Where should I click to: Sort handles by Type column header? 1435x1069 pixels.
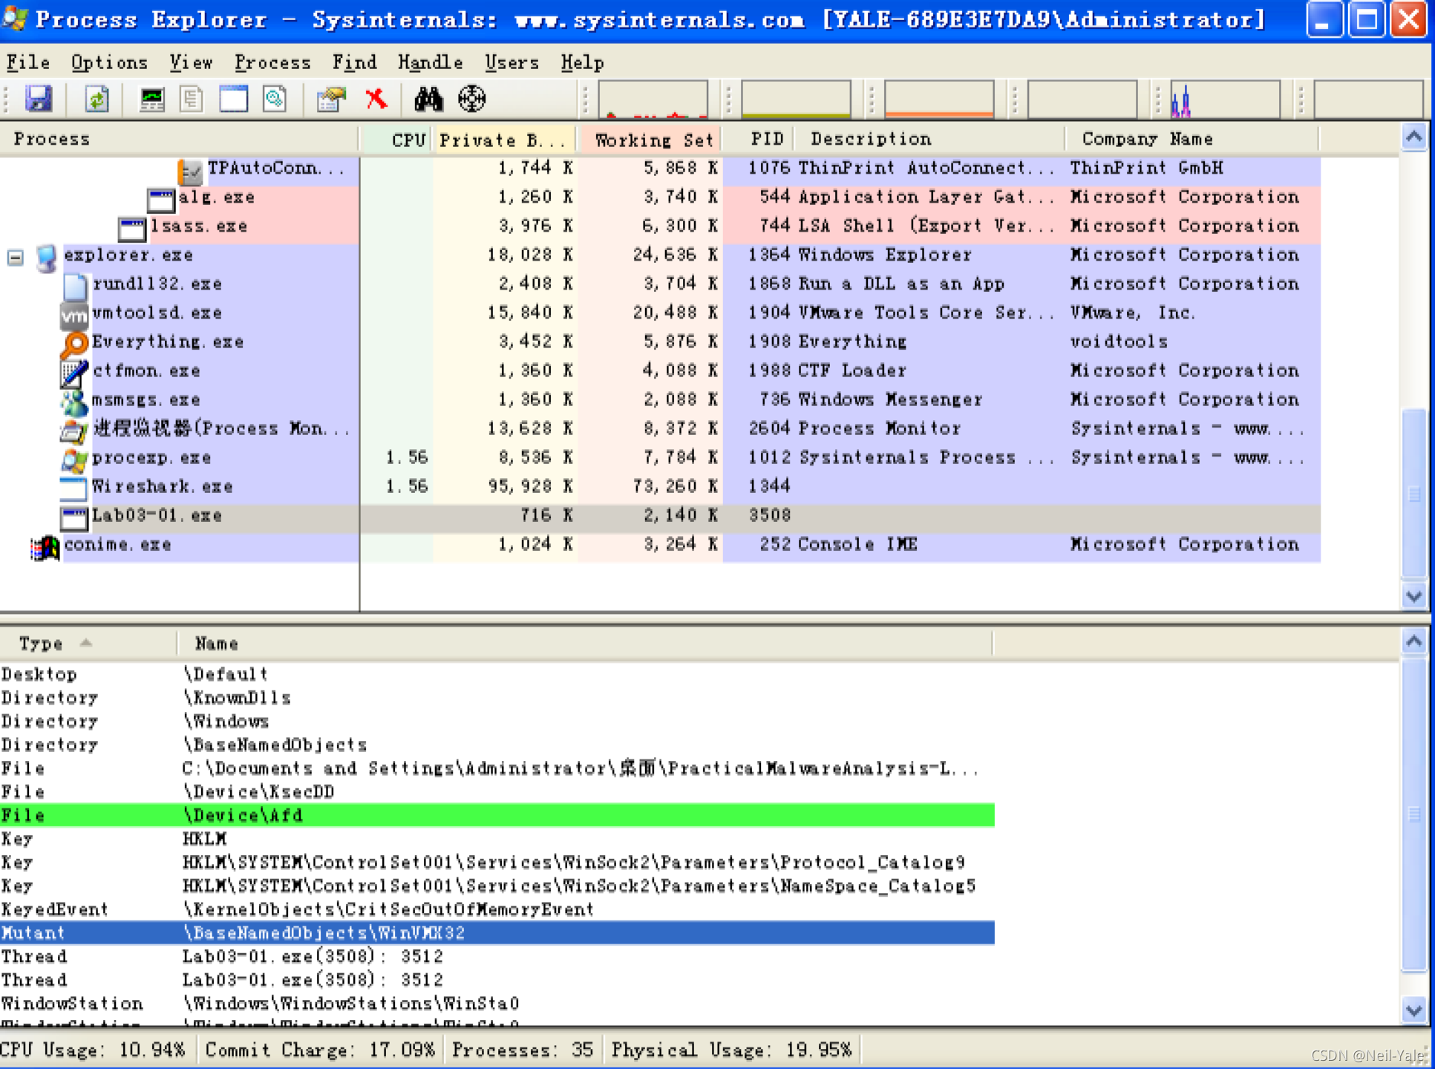(88, 644)
